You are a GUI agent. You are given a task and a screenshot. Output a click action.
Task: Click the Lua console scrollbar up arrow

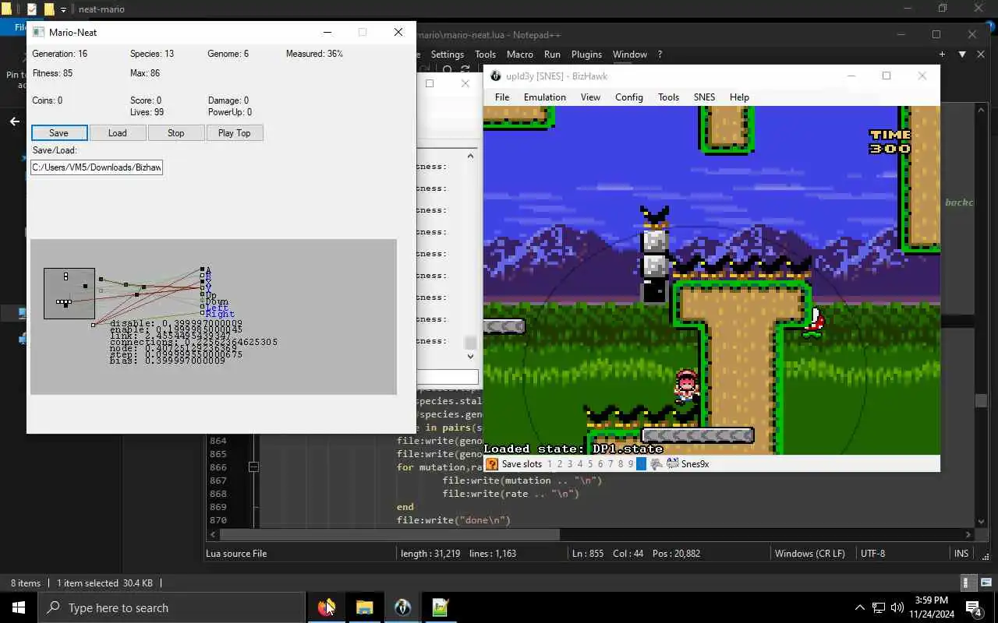(x=470, y=156)
